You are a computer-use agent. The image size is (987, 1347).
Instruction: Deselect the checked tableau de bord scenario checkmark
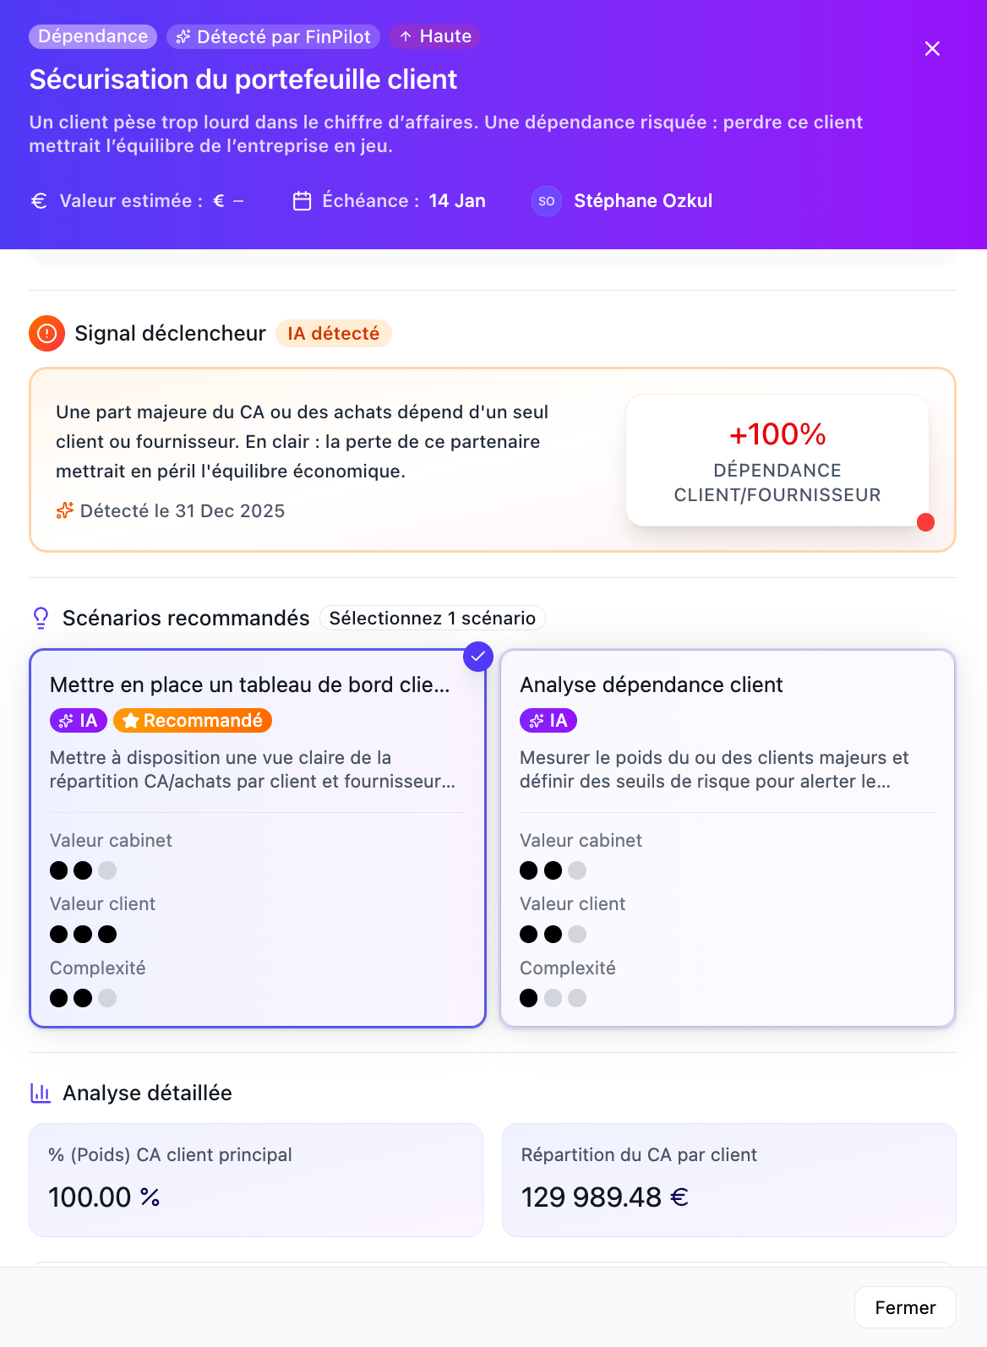coord(478,657)
